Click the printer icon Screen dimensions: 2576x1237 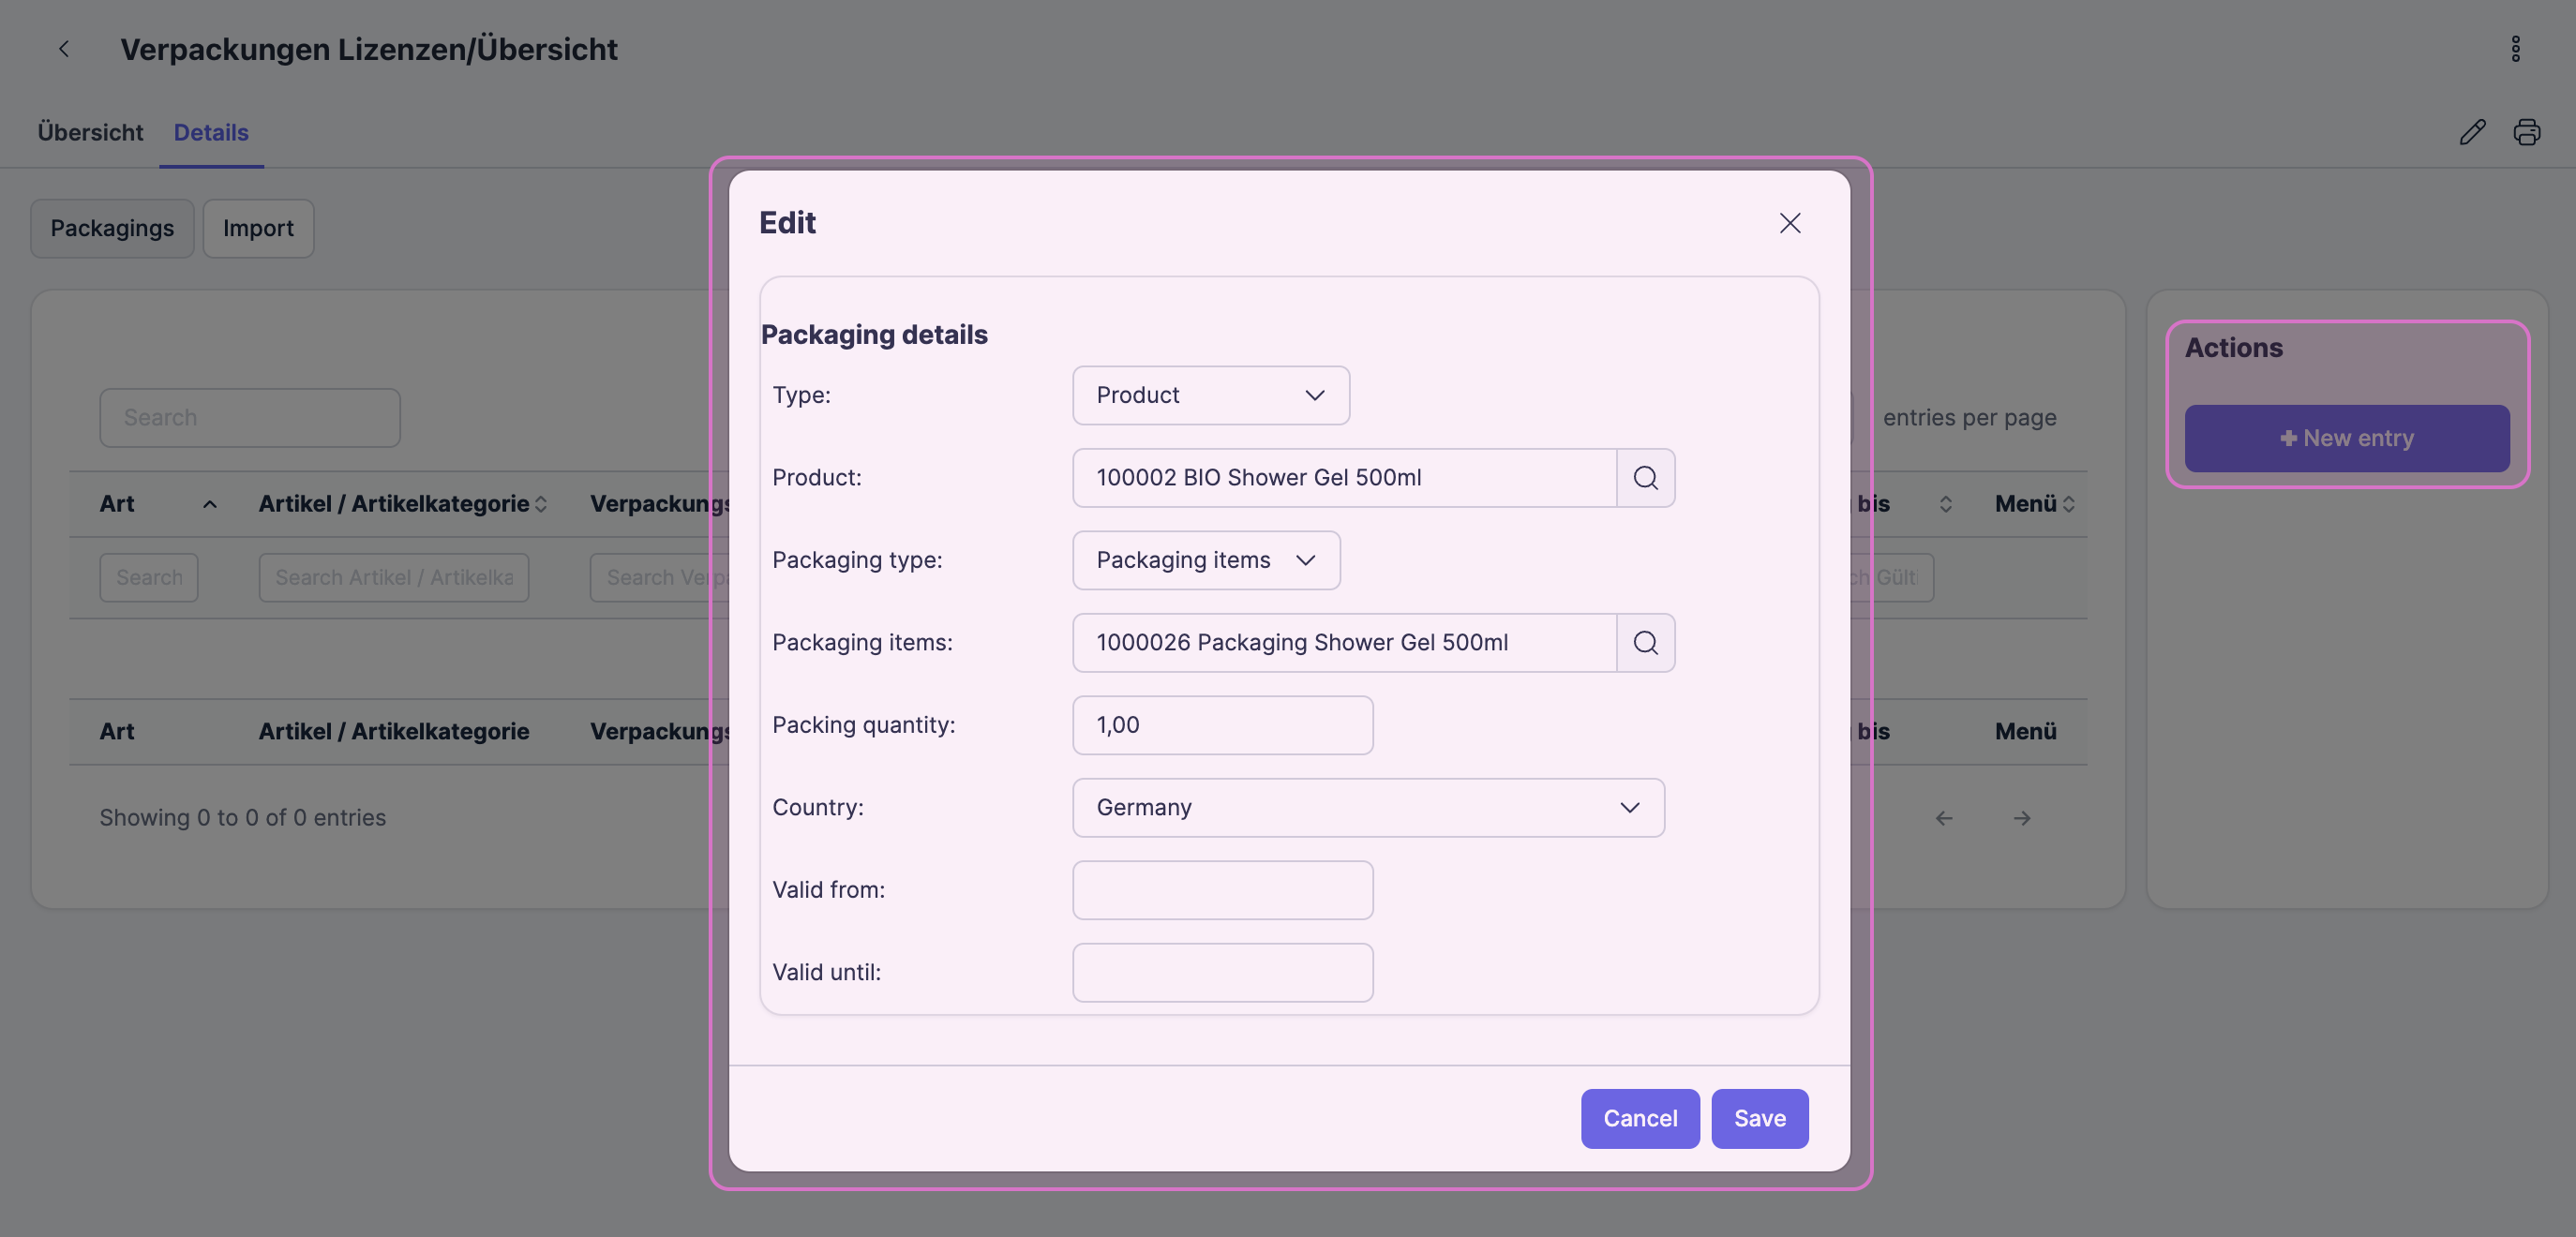[2526, 132]
